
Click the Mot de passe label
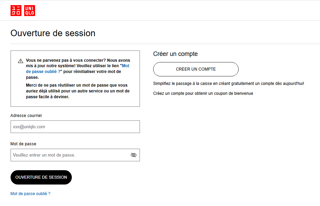click(23, 144)
